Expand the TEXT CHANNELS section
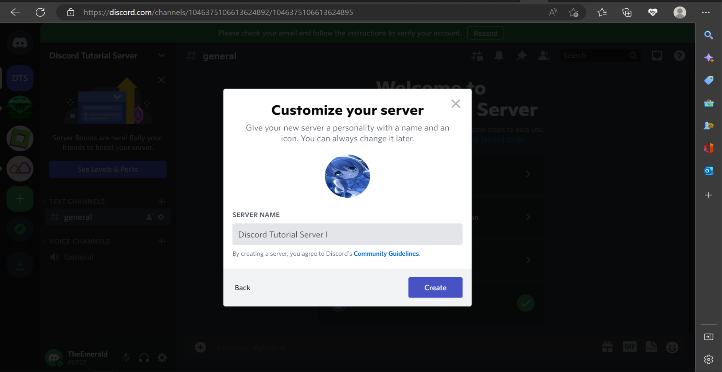722x372 pixels. pyautogui.click(x=45, y=201)
